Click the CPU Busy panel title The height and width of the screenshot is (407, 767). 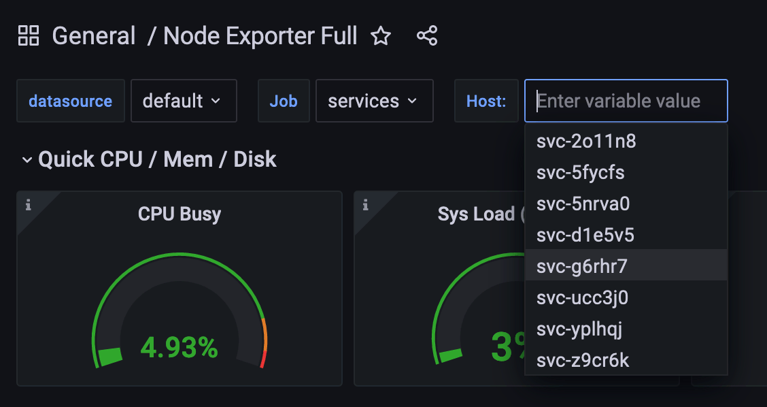pyautogui.click(x=180, y=214)
